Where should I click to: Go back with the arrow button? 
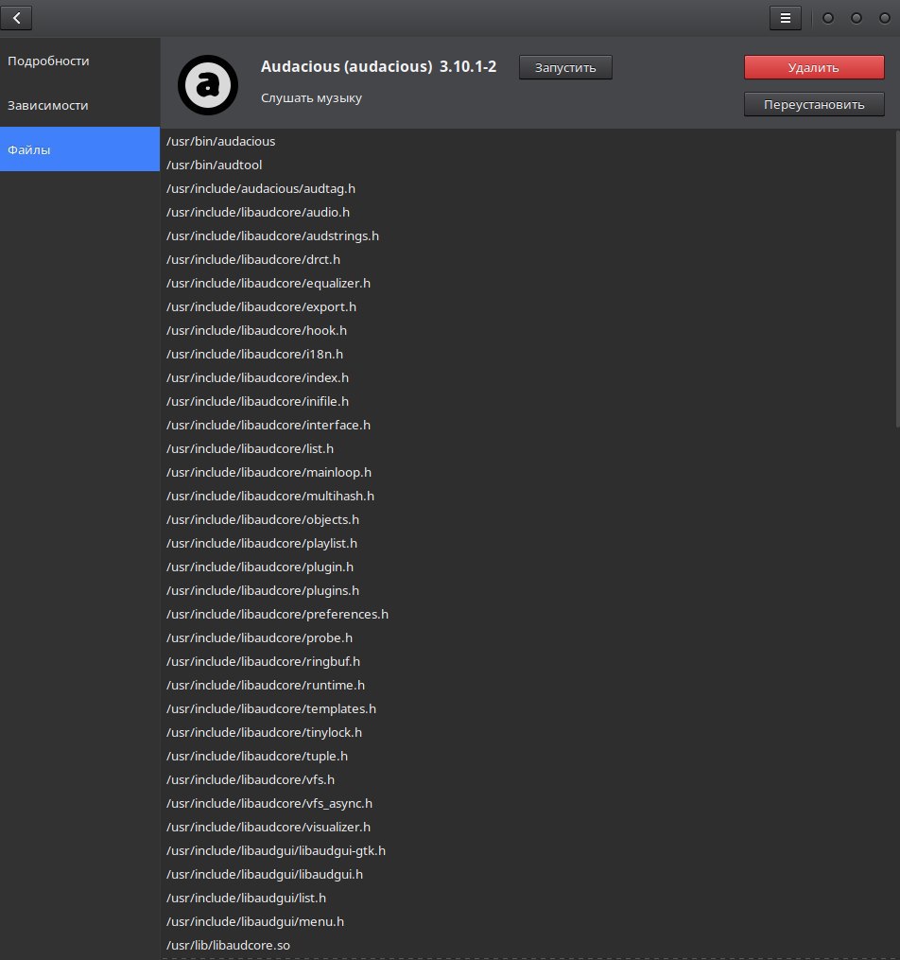(x=16, y=18)
